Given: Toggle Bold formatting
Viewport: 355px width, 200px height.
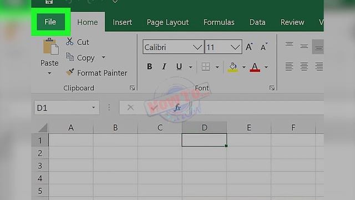Looking at the screenshot, I should pyautogui.click(x=149, y=67).
